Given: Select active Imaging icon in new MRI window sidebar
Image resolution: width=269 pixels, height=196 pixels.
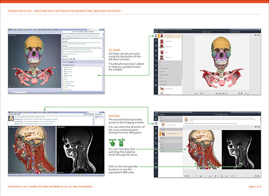Looking at the screenshot, I should point(156,124).
